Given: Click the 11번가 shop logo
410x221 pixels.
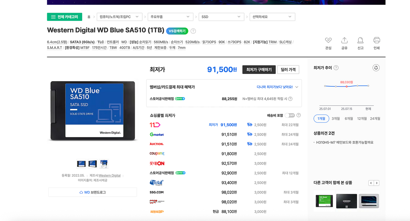Looking at the screenshot, I should pos(155,125).
